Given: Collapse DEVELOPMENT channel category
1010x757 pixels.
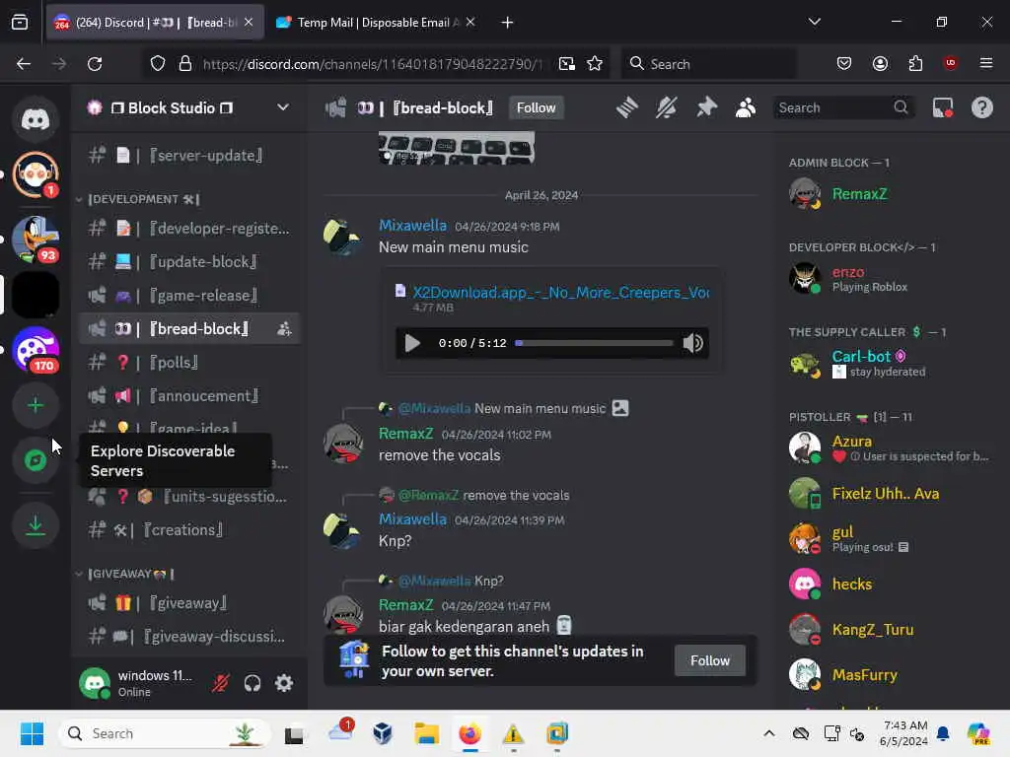Looking at the screenshot, I should click(143, 199).
